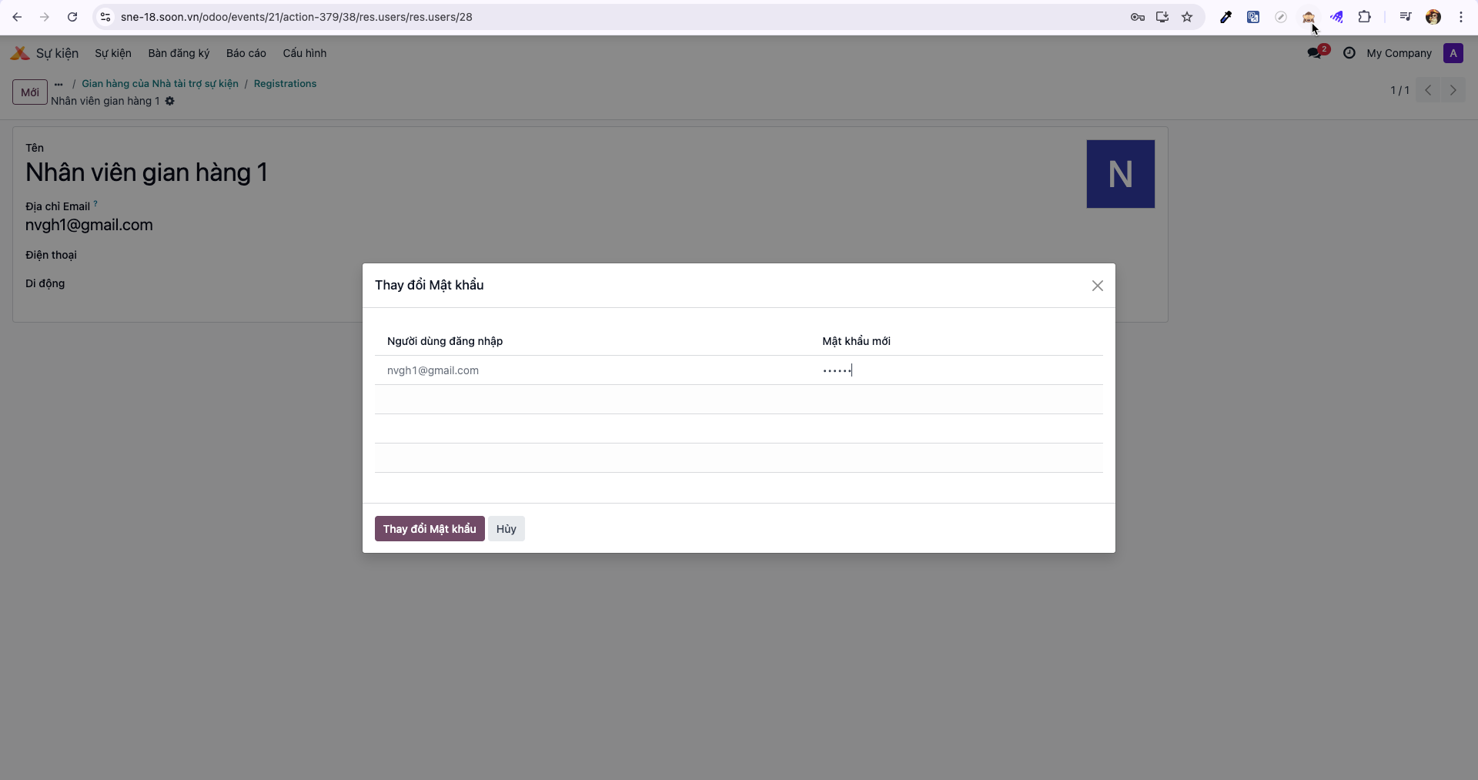The height and width of the screenshot is (780, 1478).
Task: Open the saved passwords key icon
Action: pyautogui.click(x=1138, y=17)
